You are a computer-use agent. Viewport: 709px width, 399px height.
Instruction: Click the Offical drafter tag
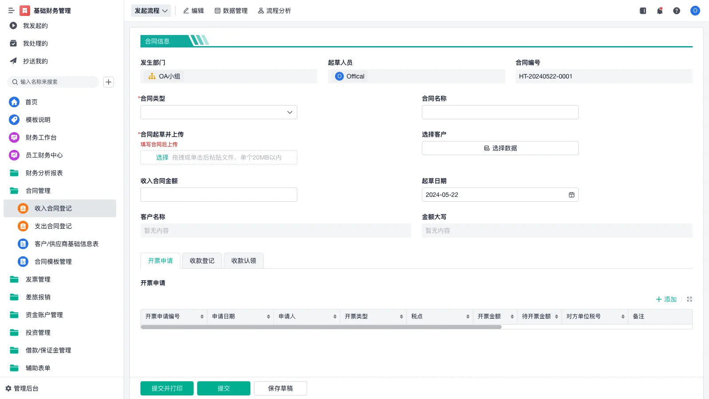click(350, 76)
